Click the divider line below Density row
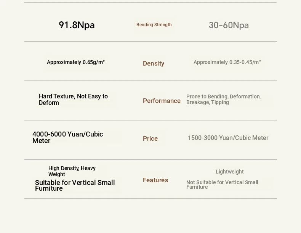Viewport: 301px width, 233px height. 151,81
